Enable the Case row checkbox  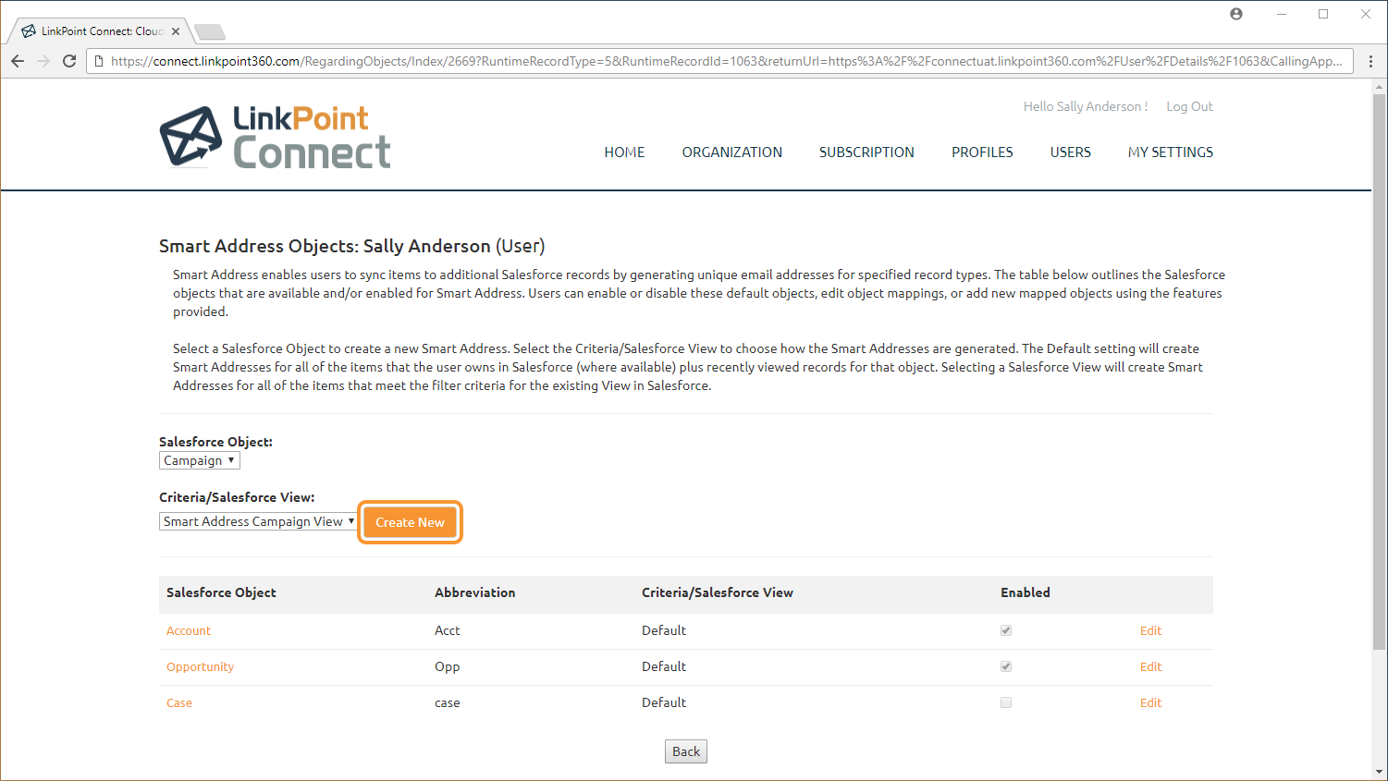click(1006, 702)
